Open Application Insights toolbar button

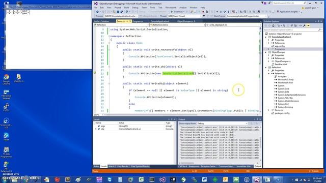point(288,12)
